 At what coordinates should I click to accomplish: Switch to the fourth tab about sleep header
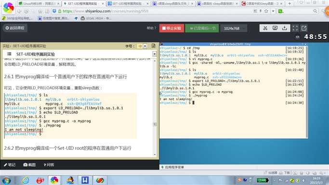[x=173, y=3]
